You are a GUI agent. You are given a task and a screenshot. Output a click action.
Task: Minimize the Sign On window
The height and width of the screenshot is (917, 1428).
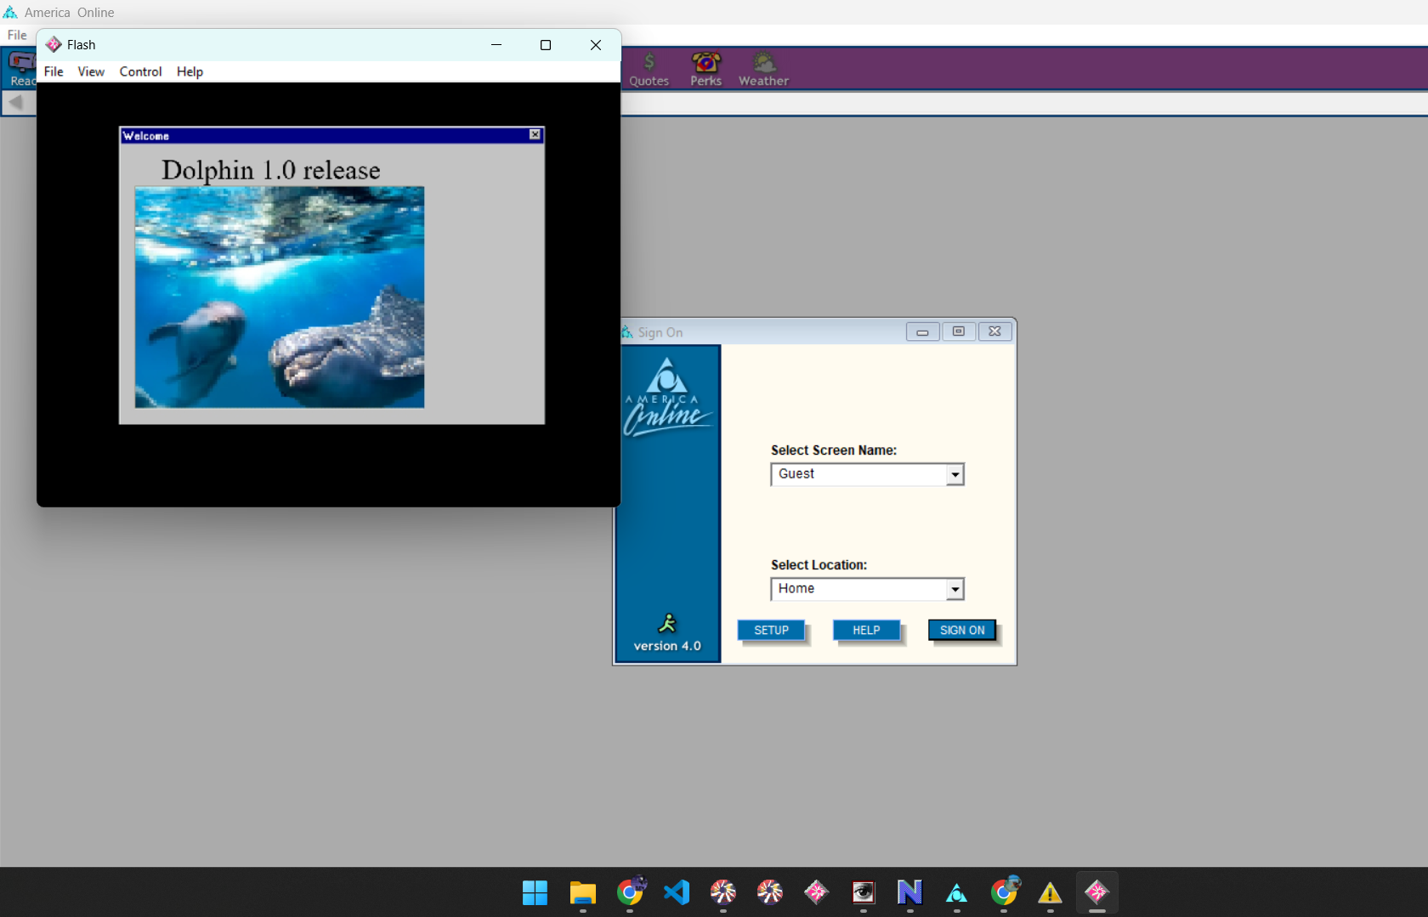point(922,331)
